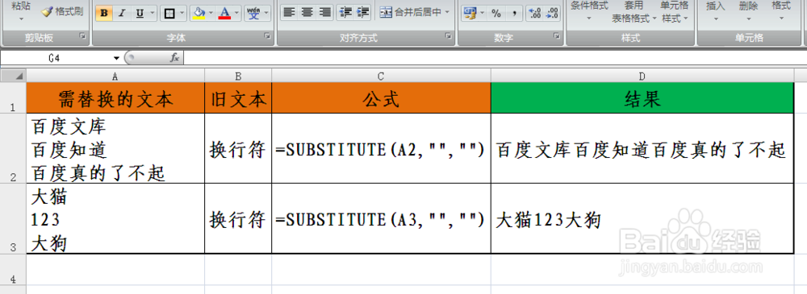Image resolution: width=807 pixels, height=294 pixels.
Task: Click 粘贴 paste button
Action: click(21, 11)
